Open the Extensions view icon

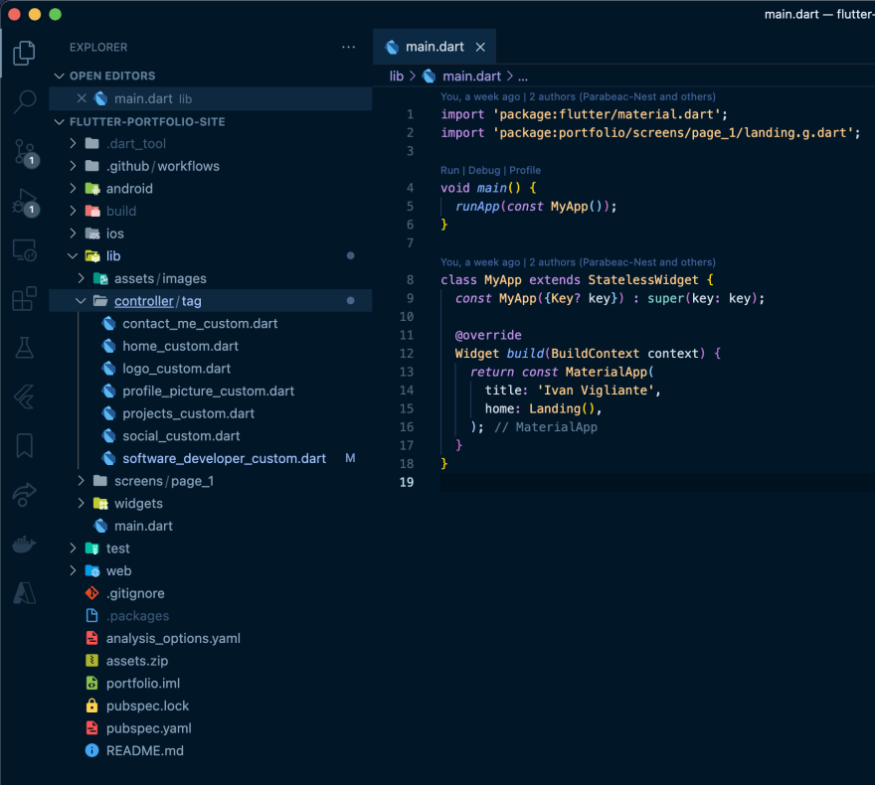point(24,299)
